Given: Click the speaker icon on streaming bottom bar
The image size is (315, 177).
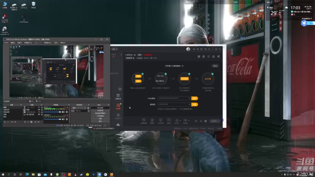Looking at the screenshot, I should (185, 120).
